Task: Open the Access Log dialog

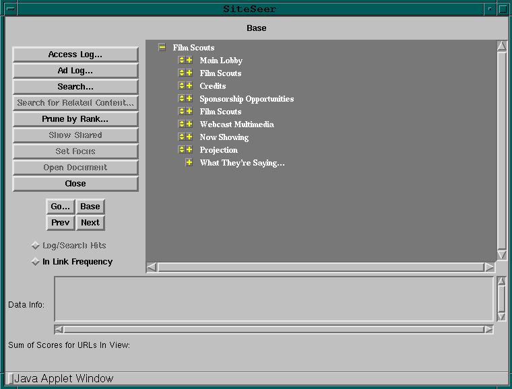Action: click(x=75, y=55)
